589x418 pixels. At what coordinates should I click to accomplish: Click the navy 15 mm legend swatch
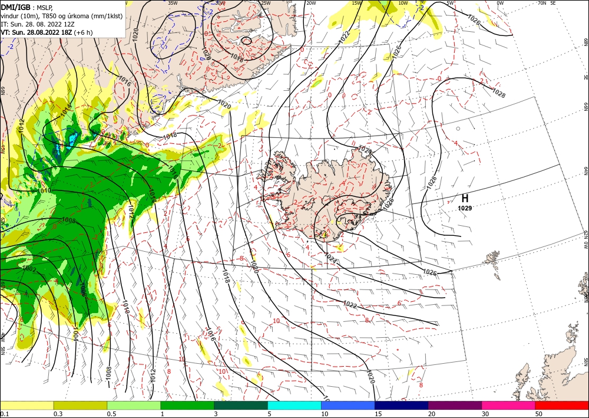tap(402, 406)
